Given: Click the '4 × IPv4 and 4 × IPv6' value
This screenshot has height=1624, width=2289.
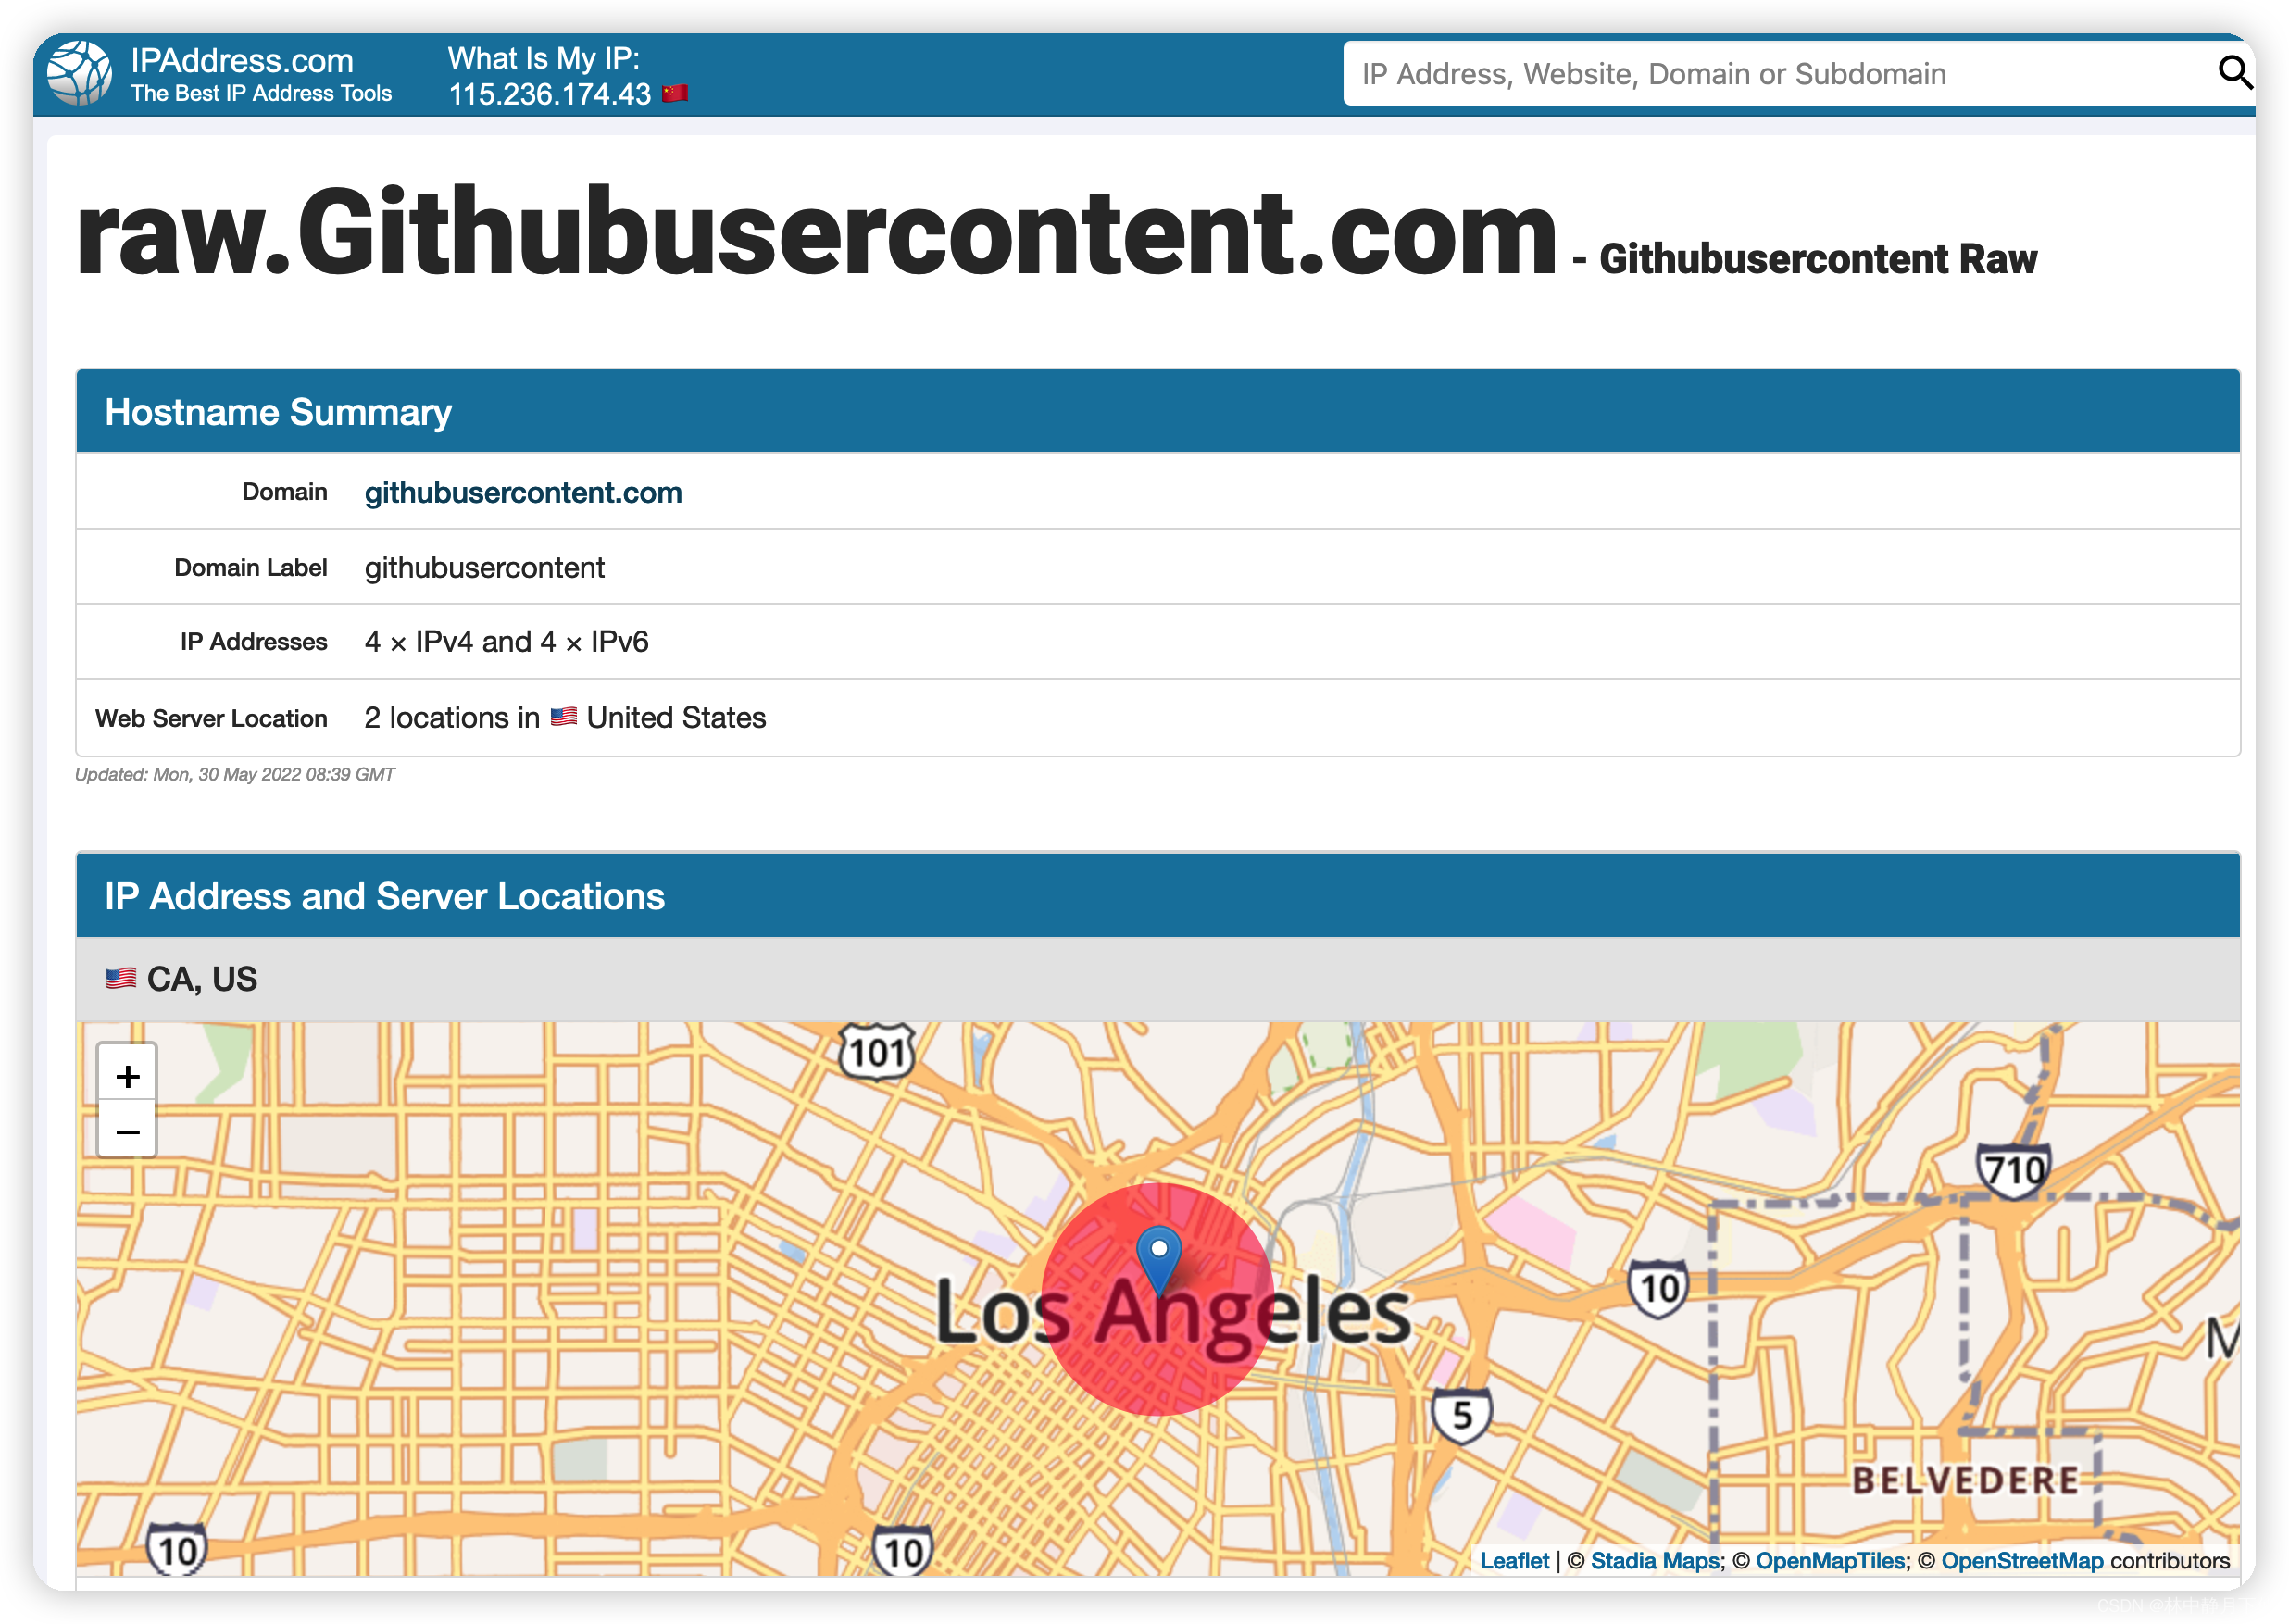Looking at the screenshot, I should [506, 642].
